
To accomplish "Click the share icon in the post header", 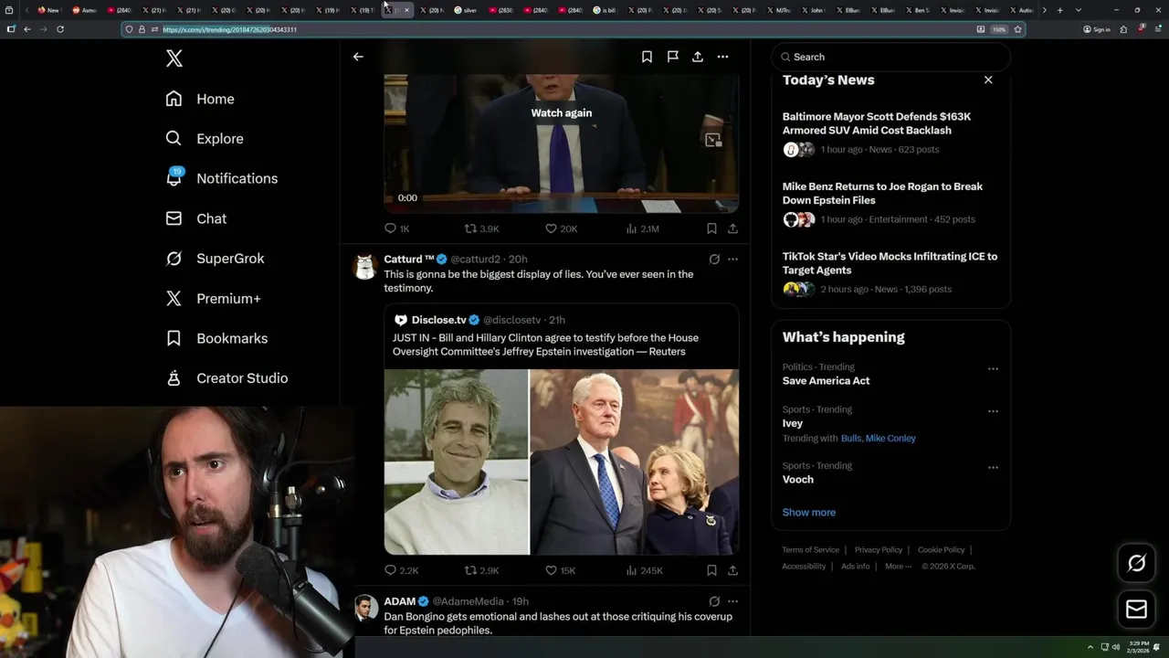I will click(x=698, y=57).
